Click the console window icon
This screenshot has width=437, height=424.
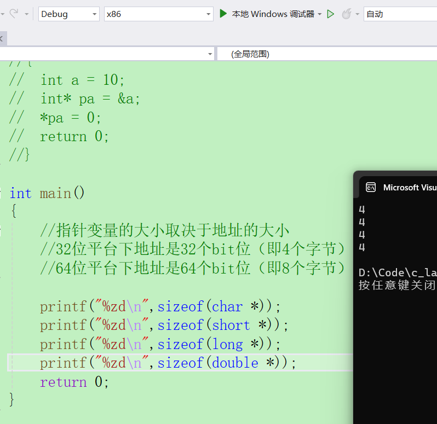click(x=371, y=187)
